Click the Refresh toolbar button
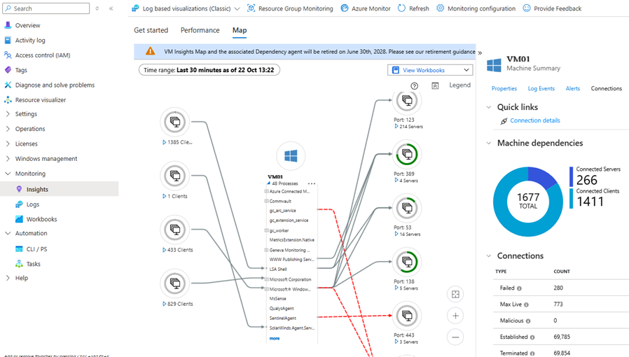 click(413, 8)
